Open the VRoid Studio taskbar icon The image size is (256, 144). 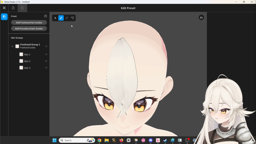[158, 140]
